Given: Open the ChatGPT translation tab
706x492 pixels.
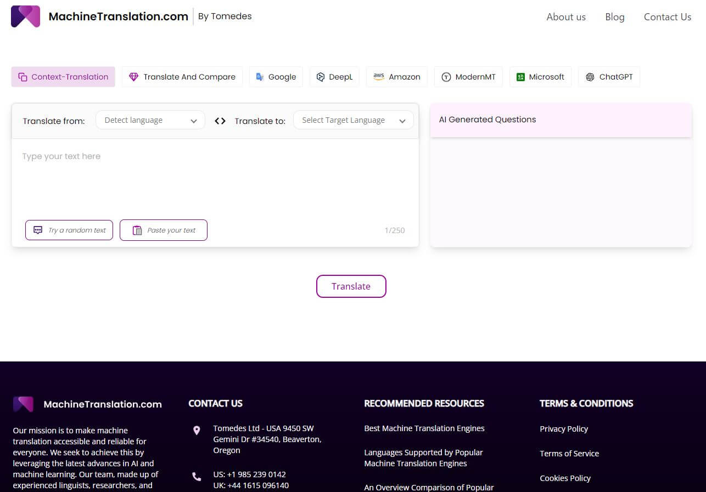Looking at the screenshot, I should click(609, 77).
